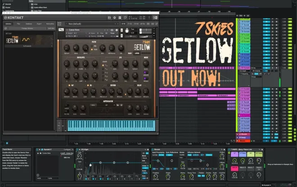This screenshot has height=187, width=297.
Task: Switch to the Database tab
Action: 29,24
